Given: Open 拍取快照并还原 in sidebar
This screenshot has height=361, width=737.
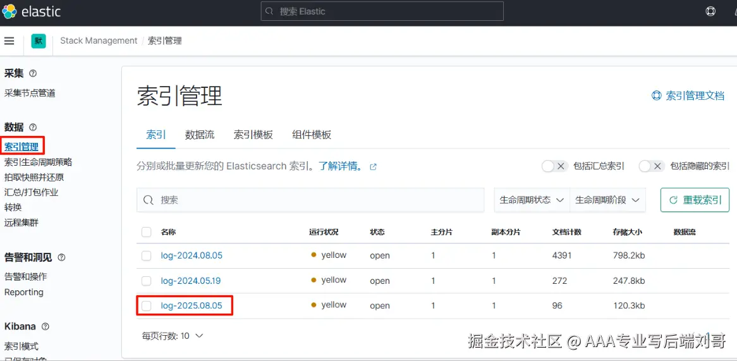Looking at the screenshot, I should pyautogui.click(x=34, y=177).
